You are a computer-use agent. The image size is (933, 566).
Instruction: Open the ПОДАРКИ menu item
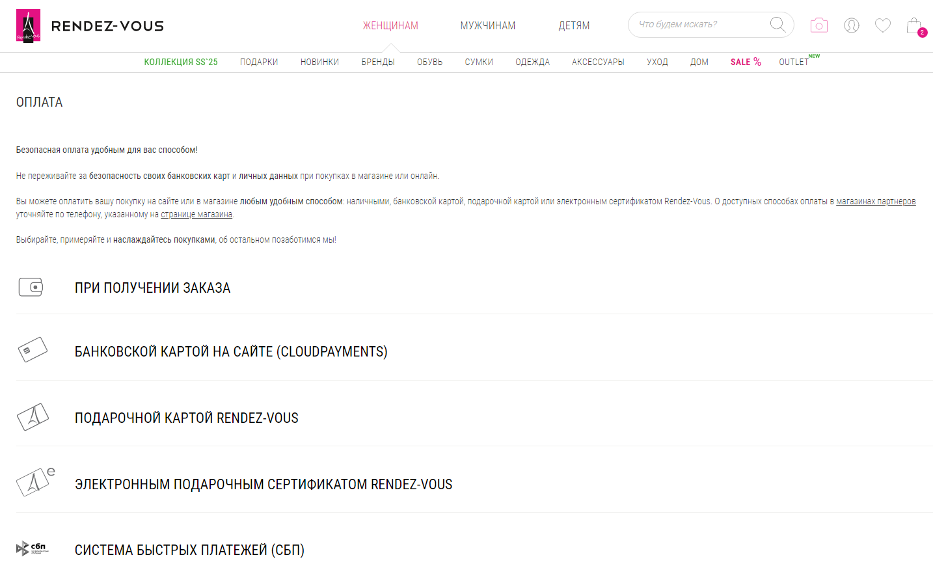coord(259,62)
